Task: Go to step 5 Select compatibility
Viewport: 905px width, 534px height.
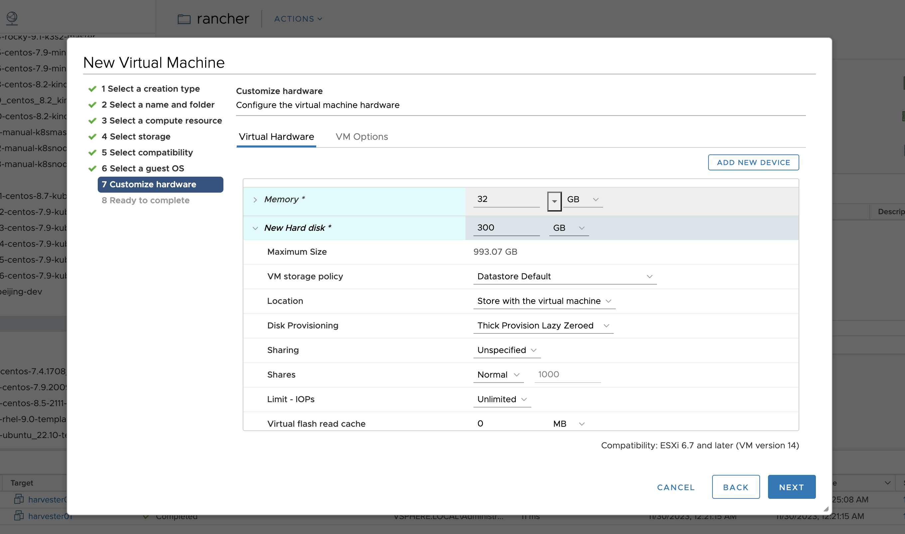Action: coord(147,152)
